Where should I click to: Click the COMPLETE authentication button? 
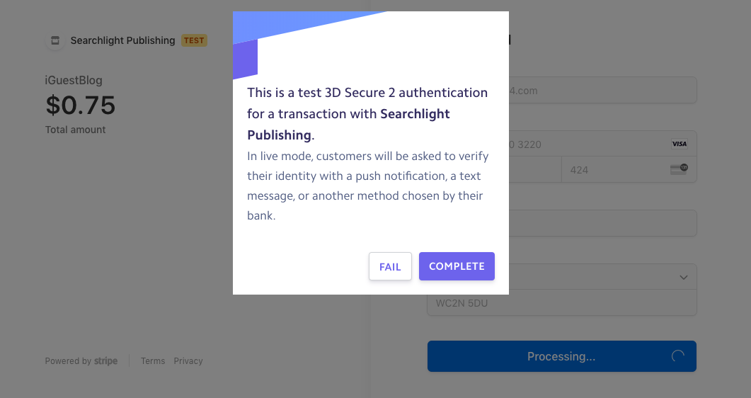457,266
